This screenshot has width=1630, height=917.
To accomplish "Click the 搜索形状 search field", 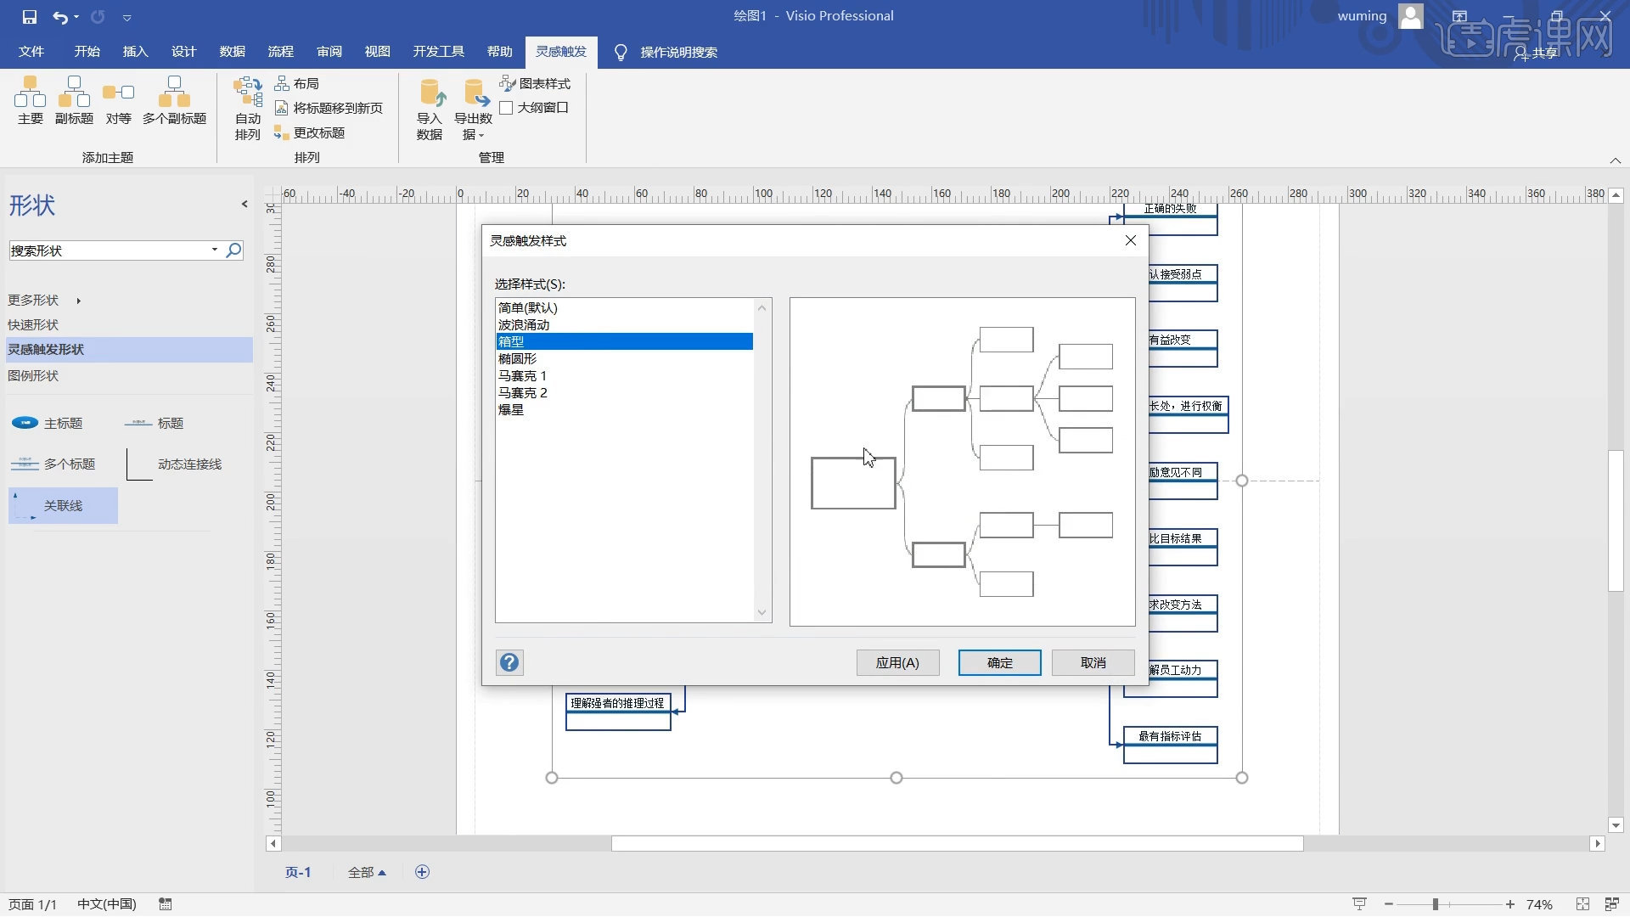I will pos(110,250).
